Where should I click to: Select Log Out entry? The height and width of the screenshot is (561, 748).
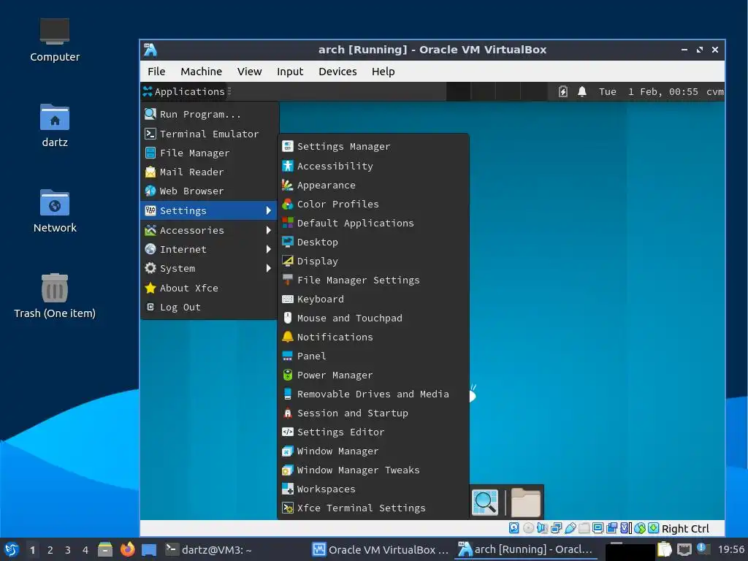[209, 308]
